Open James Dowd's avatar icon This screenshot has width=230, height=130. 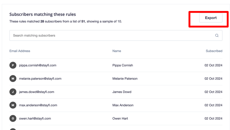[13, 92]
